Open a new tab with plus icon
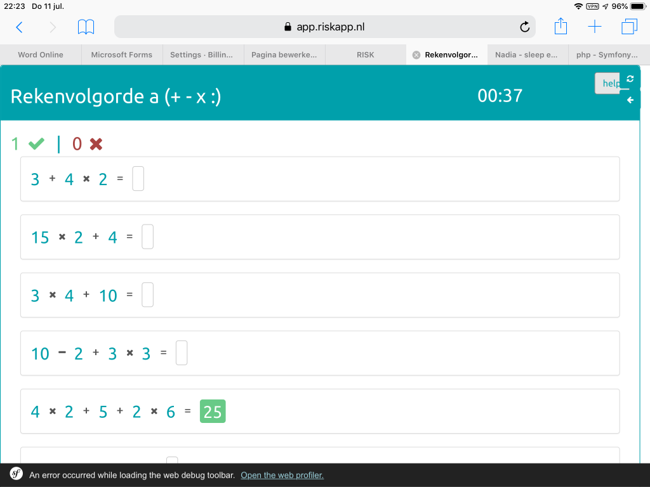 [595, 27]
